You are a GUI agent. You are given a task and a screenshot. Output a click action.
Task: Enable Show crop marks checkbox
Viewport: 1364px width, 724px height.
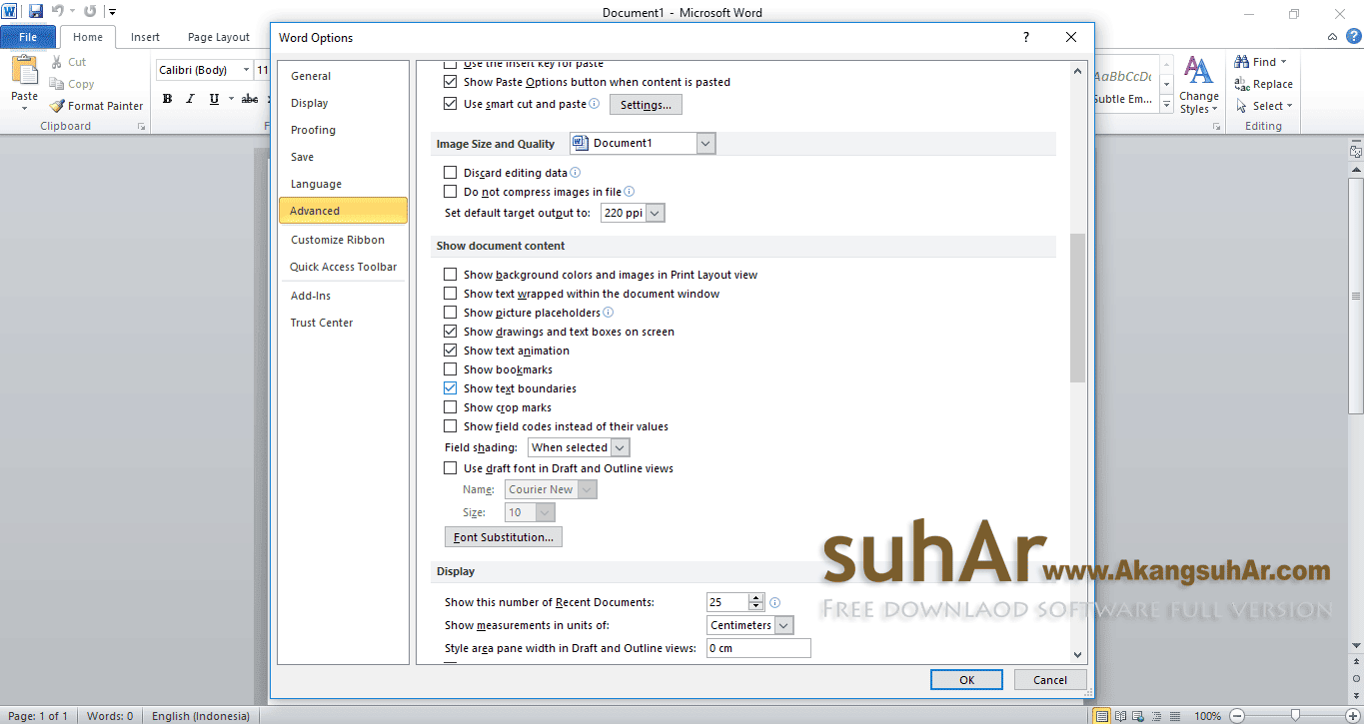pyautogui.click(x=450, y=407)
